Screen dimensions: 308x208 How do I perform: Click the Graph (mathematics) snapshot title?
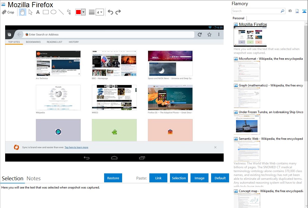271,85
